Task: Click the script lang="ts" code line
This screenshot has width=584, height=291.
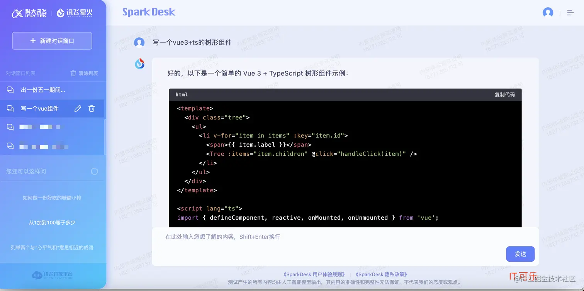Action: 210,209
